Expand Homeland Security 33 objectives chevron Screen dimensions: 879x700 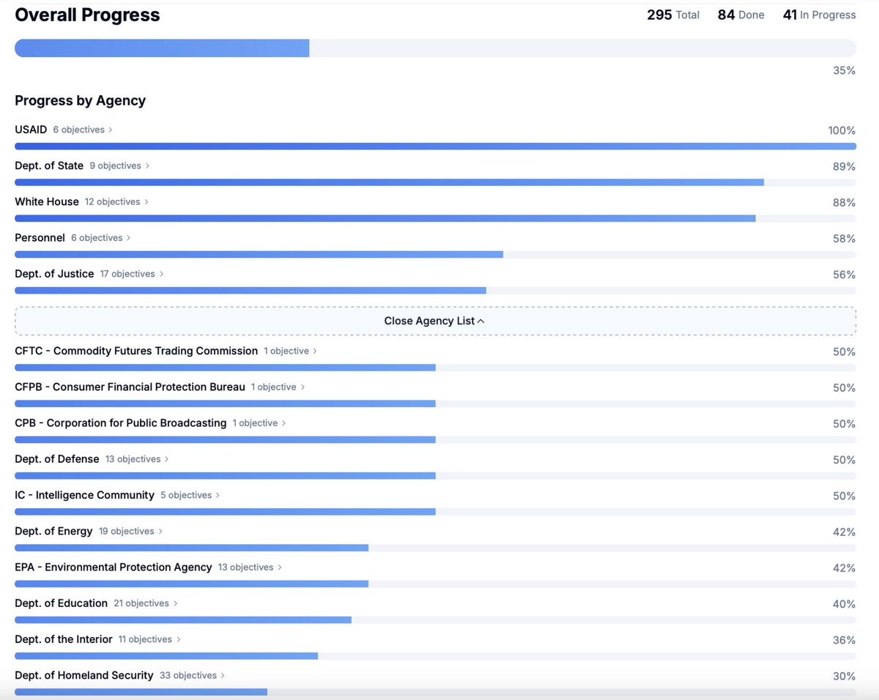223,675
